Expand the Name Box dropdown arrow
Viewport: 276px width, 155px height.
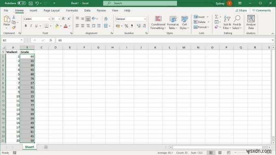point(22,40)
